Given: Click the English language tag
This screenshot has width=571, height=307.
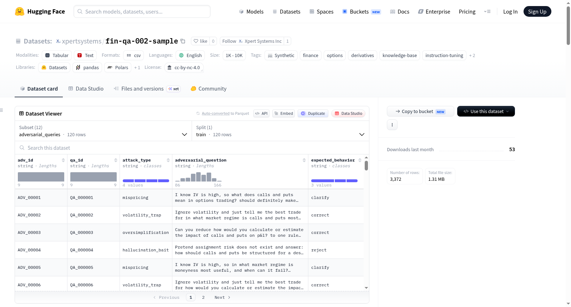Looking at the screenshot, I should [190, 55].
